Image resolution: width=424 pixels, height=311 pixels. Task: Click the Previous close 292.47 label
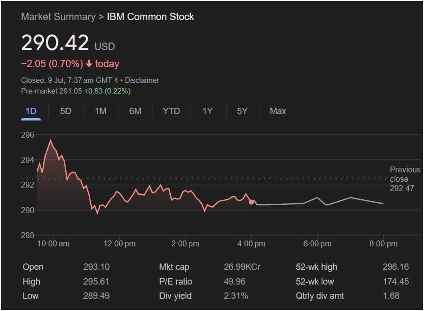click(405, 179)
